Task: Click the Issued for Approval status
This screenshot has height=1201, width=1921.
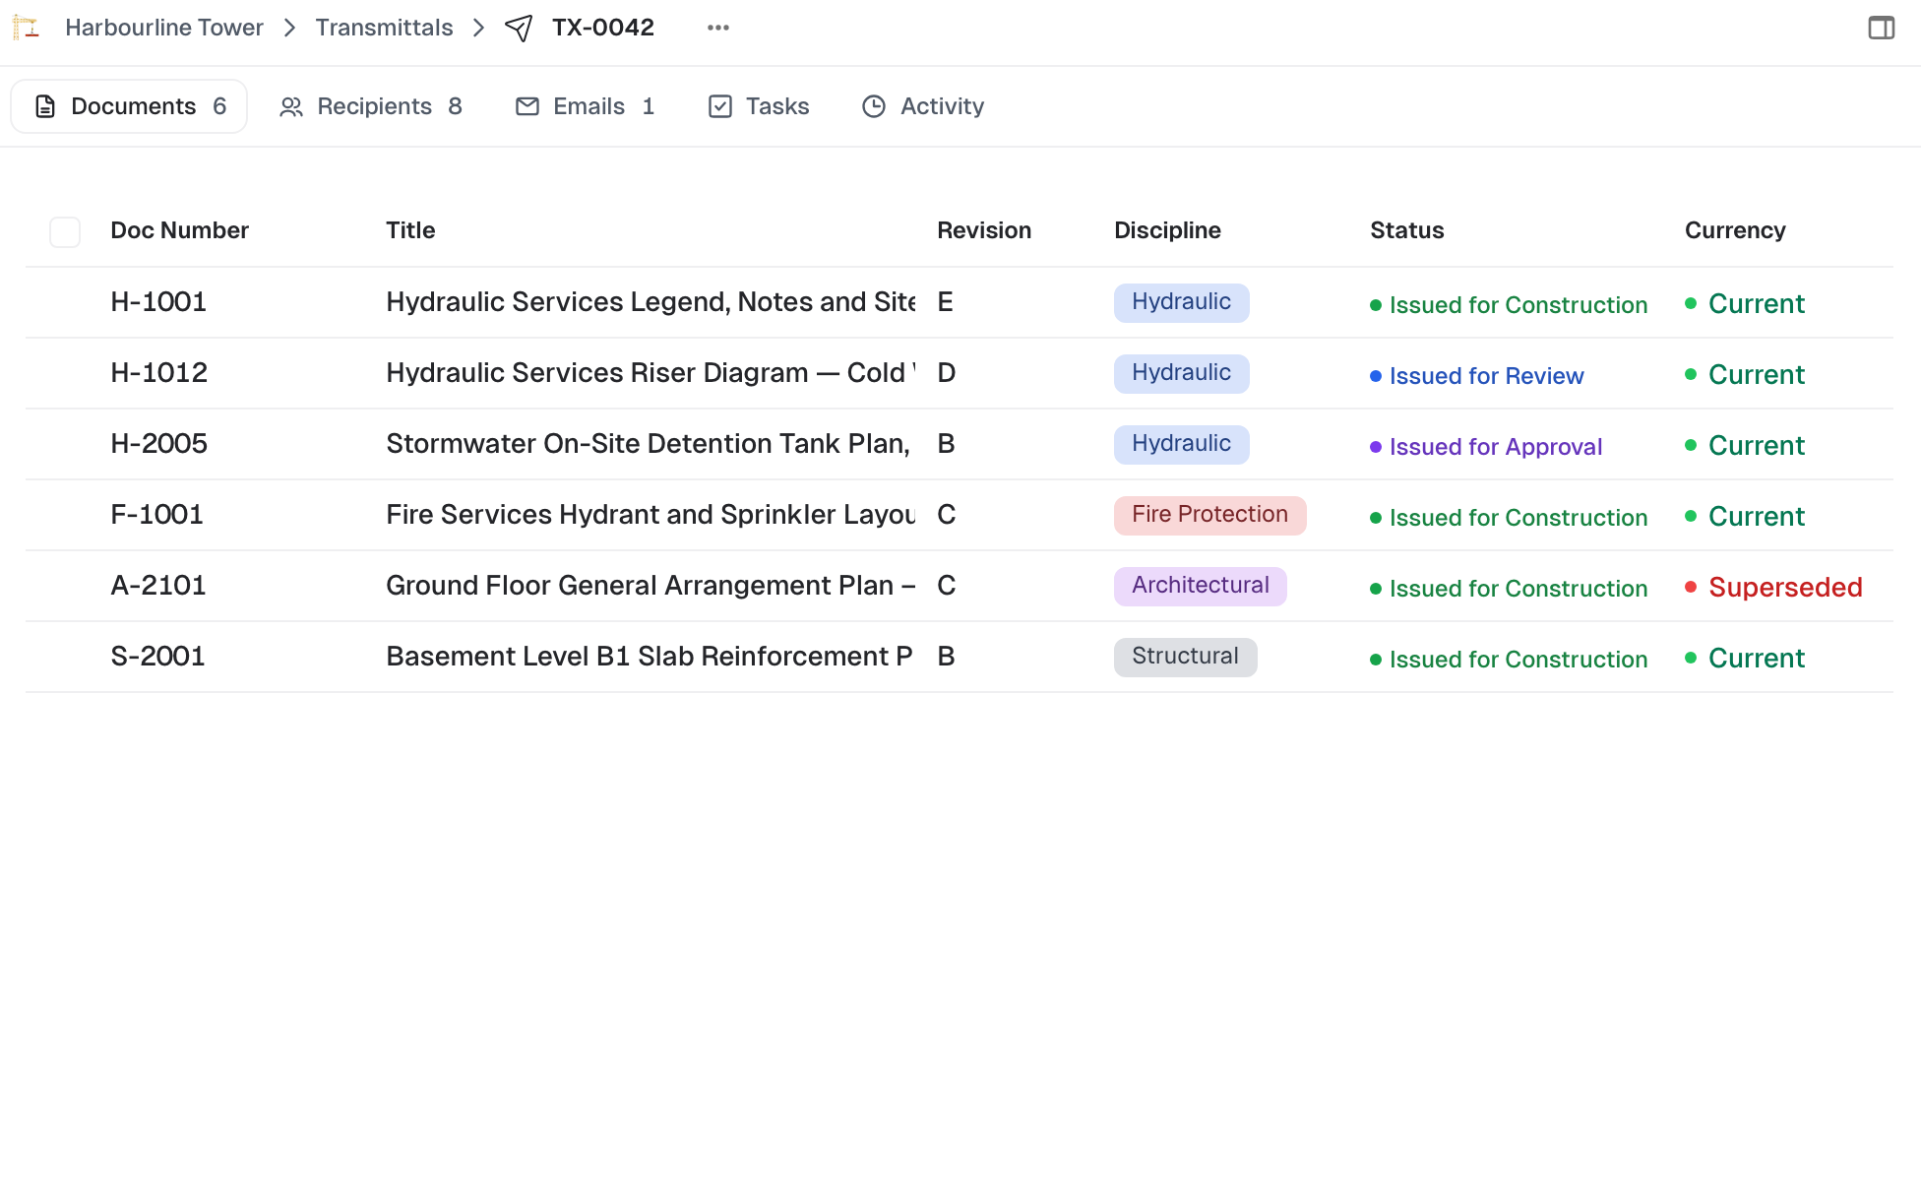Action: click(1486, 447)
